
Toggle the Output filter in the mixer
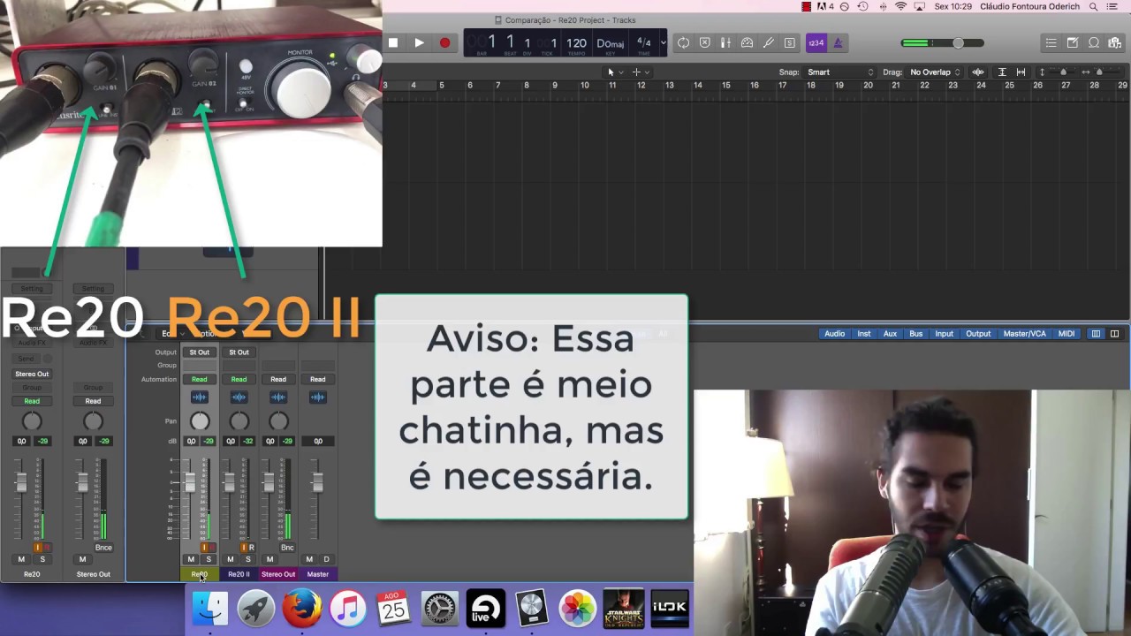[x=978, y=334]
